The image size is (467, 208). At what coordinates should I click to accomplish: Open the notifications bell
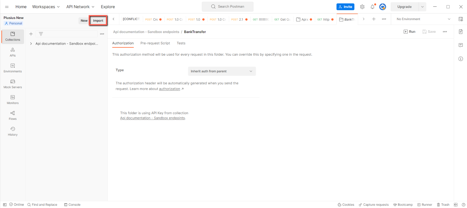click(373, 7)
